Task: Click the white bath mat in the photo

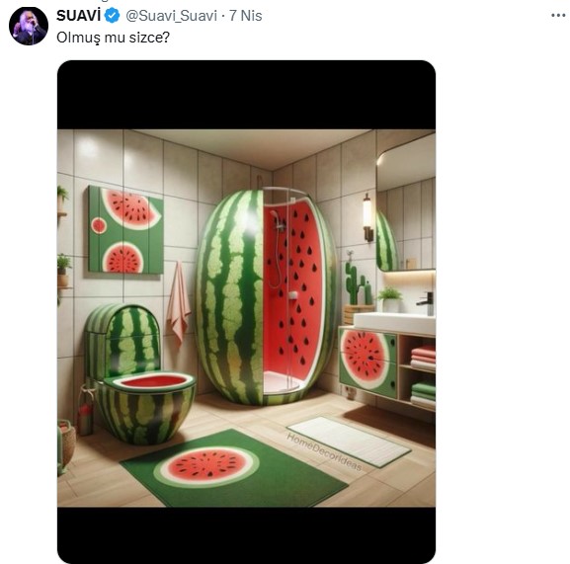Action: [x=349, y=442]
